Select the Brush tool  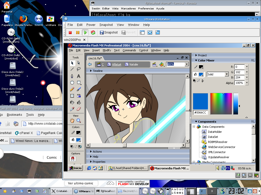[x=79, y=89]
